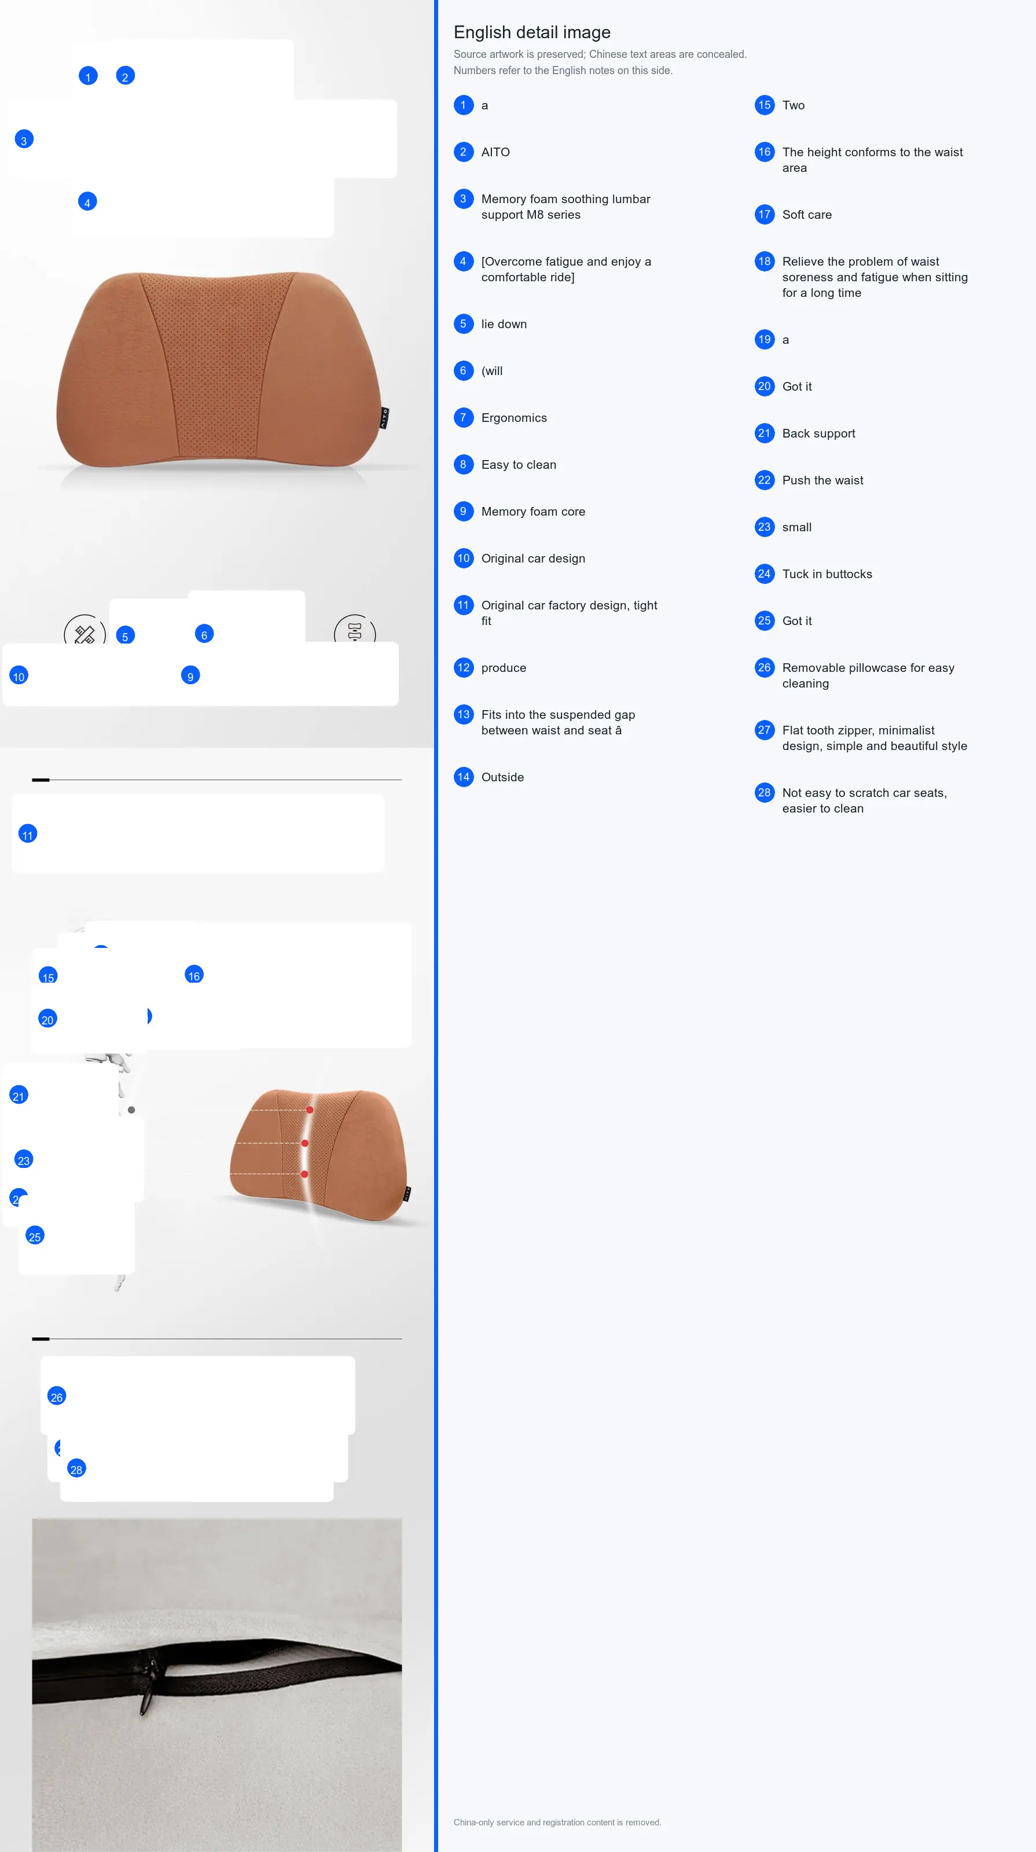Click the "AITO" note in the English list

[495, 152]
